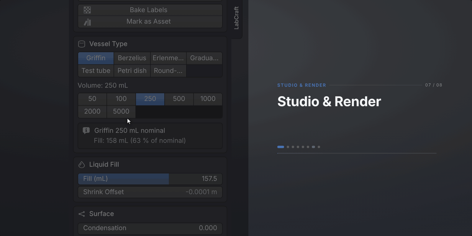
Task: Click the Bake Labels checker icon
Action: coord(87,10)
